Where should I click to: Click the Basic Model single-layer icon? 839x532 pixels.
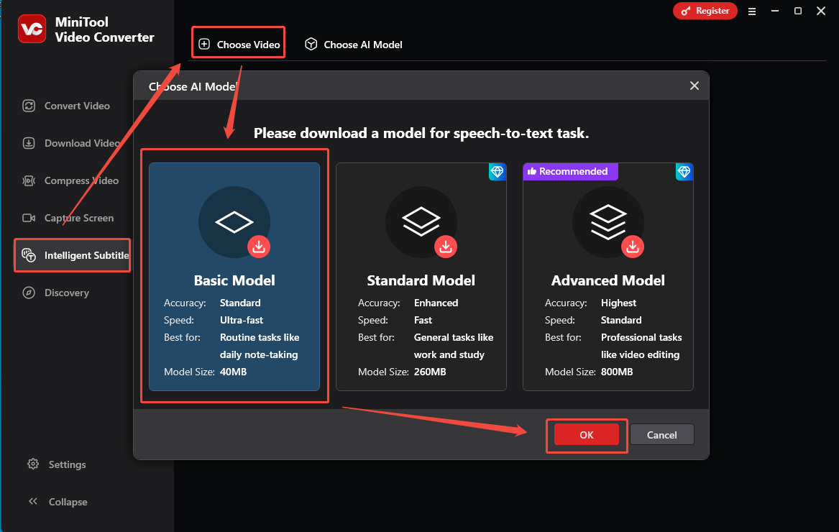234,222
